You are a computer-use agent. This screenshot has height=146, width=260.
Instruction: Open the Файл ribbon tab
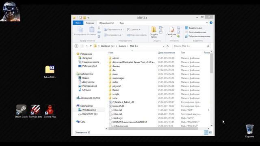78,23
